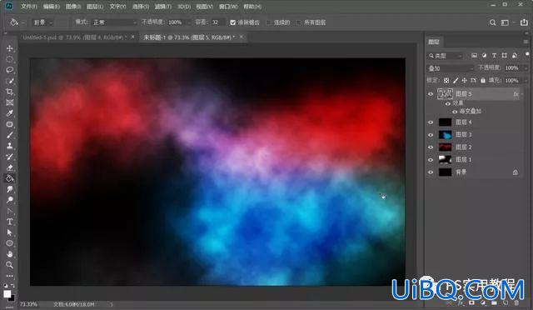The width and height of the screenshot is (533, 310).
Task: Open the 类型 layer filter dropdown
Action: click(x=446, y=56)
